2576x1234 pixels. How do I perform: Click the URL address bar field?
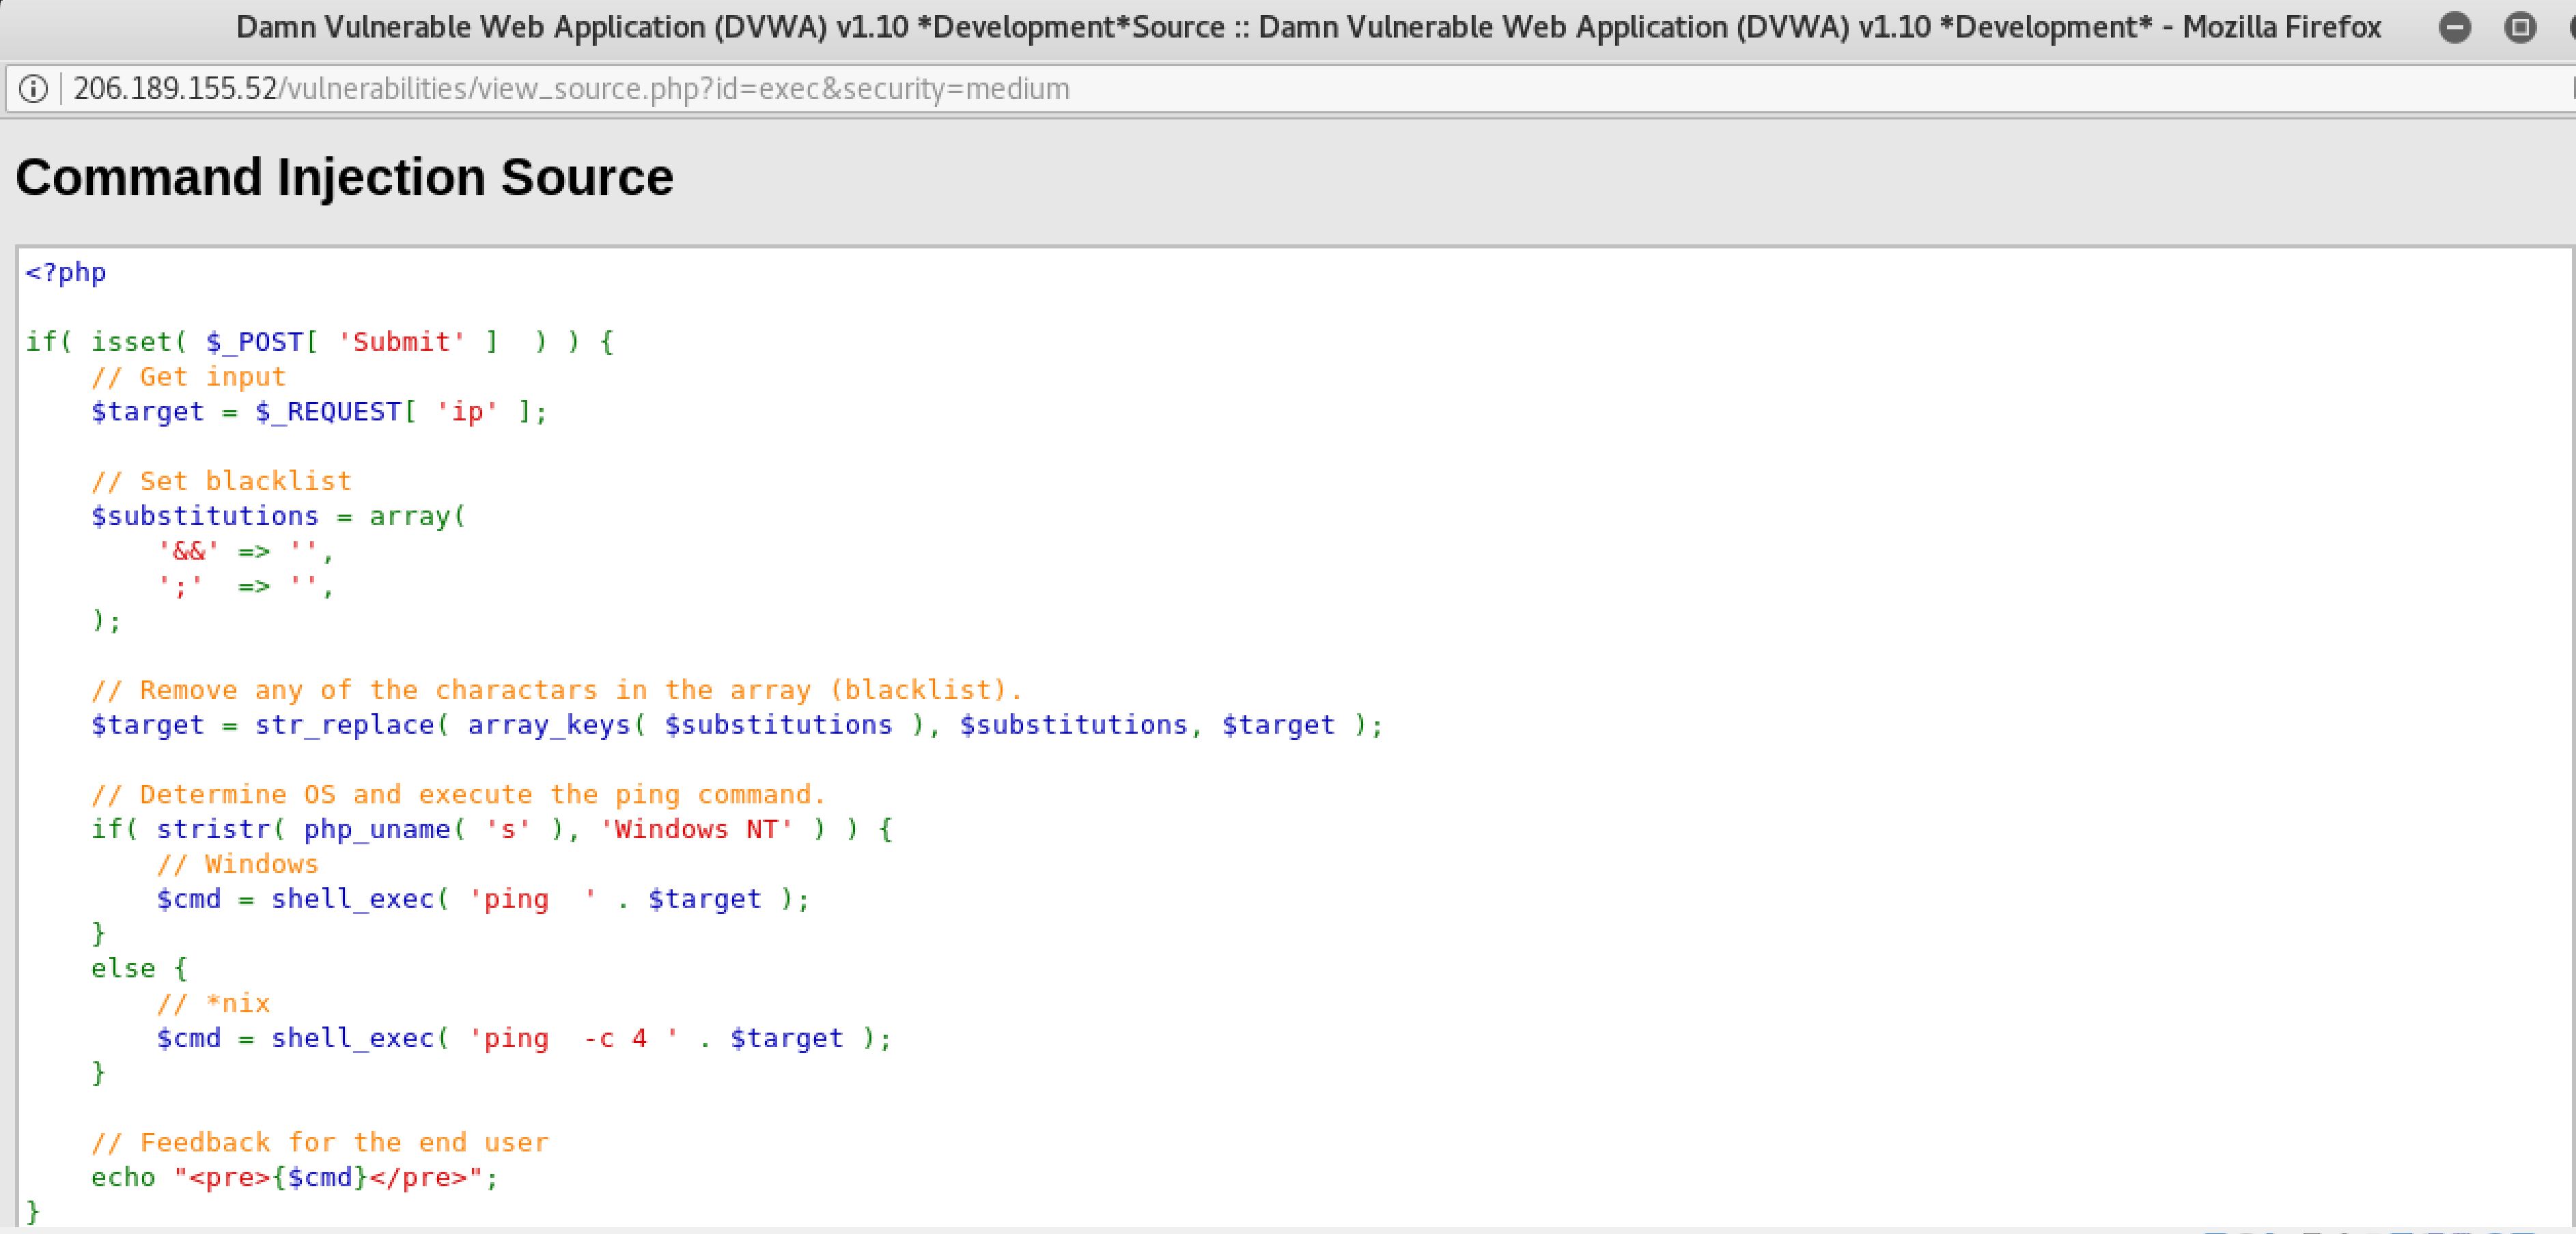1290,89
